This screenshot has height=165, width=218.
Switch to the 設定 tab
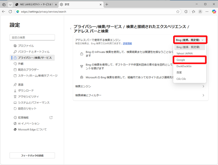click(x=81, y=4)
